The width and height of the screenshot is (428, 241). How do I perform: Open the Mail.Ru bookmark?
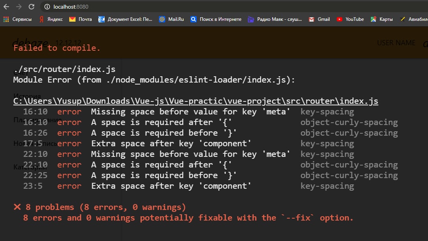tap(172, 19)
